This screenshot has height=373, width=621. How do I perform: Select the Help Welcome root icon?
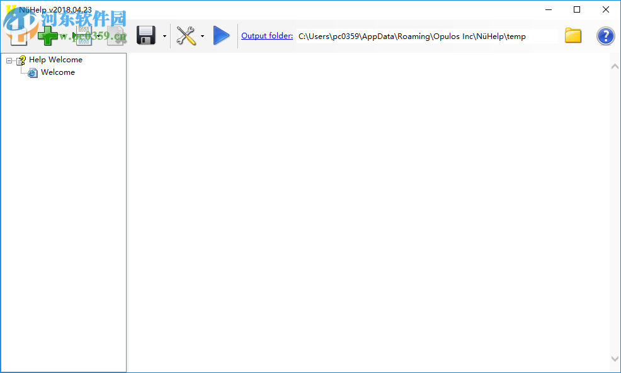pyautogui.click(x=21, y=60)
